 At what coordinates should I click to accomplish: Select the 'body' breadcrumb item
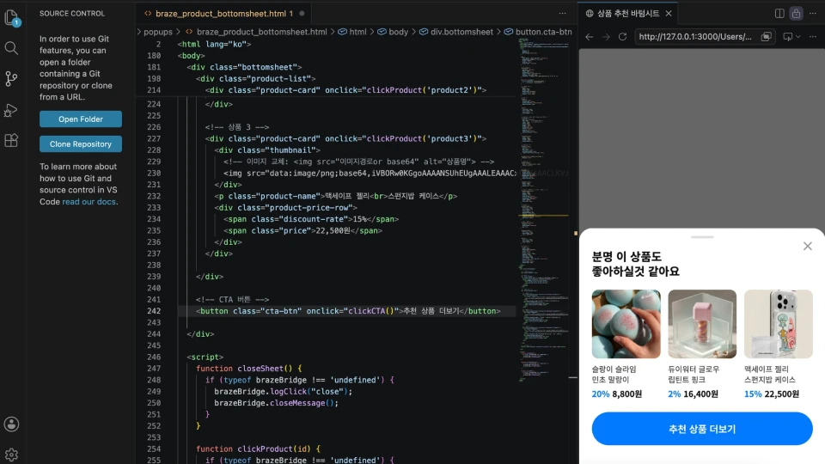393,32
